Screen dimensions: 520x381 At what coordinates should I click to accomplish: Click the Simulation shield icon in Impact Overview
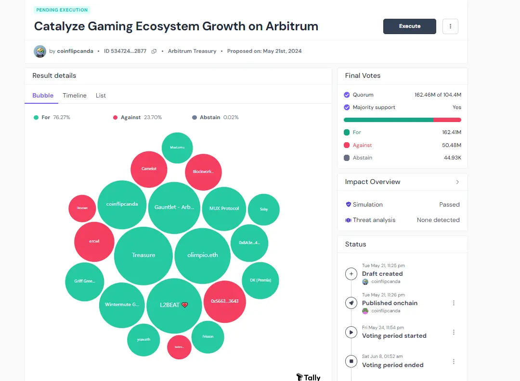[348, 204]
